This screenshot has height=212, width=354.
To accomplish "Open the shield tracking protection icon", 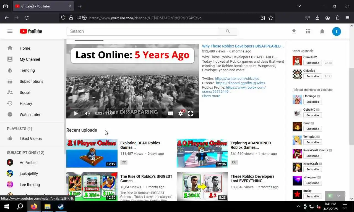I will (x=63, y=18).
